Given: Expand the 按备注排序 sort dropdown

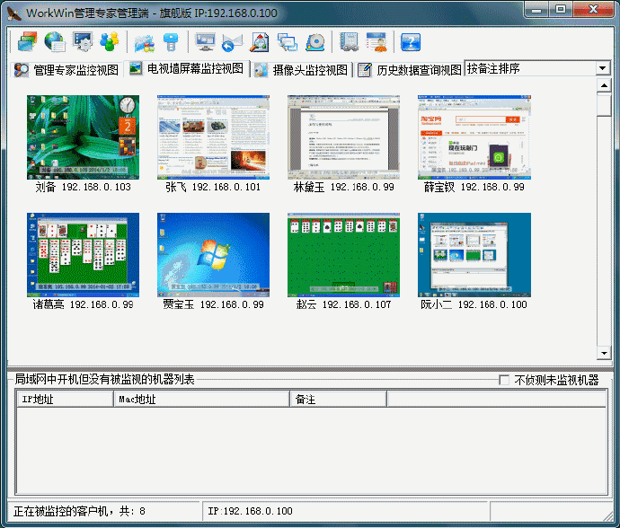Looking at the screenshot, I should coord(602,68).
